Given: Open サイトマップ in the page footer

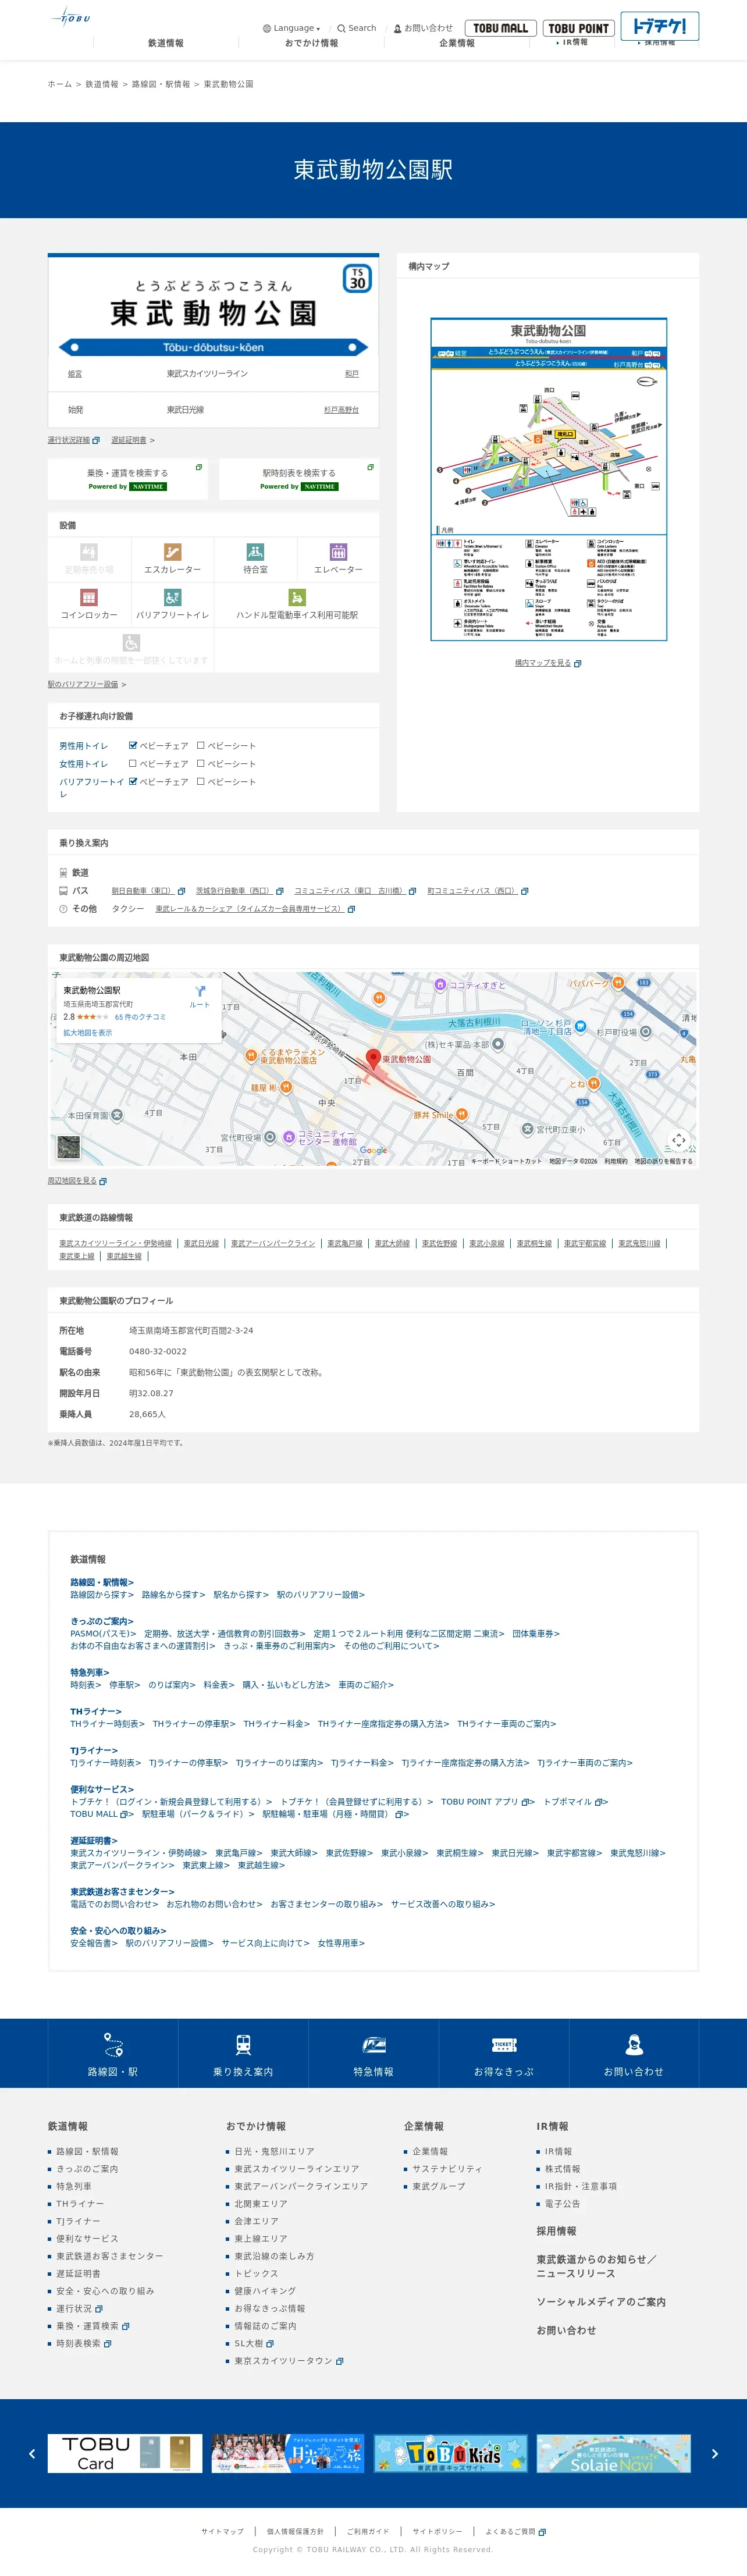Looking at the screenshot, I should click(222, 2532).
